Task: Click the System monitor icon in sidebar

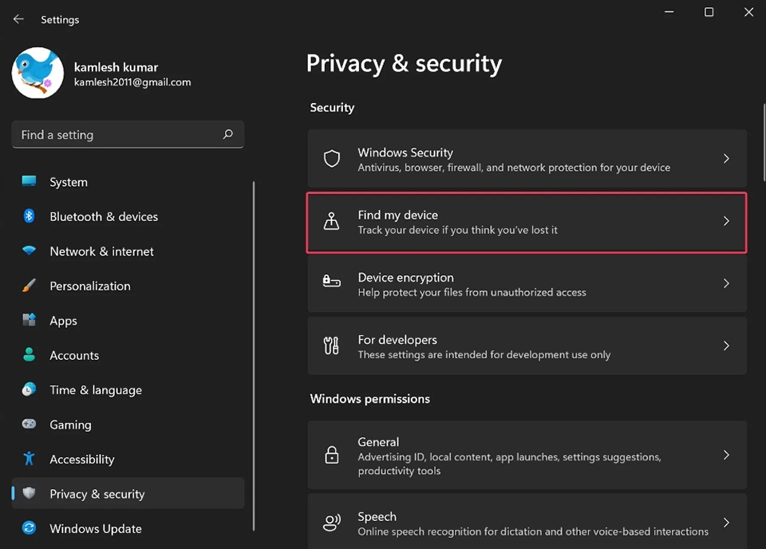Action: pyautogui.click(x=30, y=182)
